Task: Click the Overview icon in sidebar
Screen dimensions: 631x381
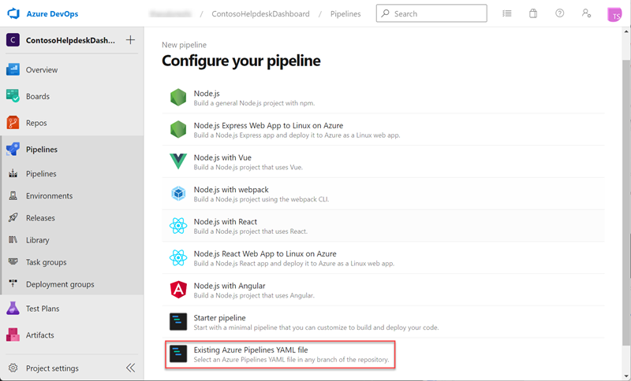Action: 13,70
